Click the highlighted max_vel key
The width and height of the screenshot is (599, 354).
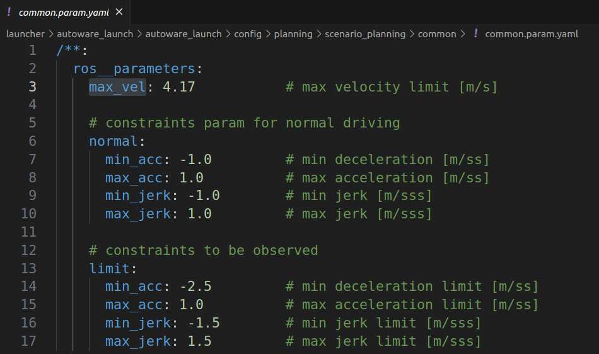pos(117,86)
